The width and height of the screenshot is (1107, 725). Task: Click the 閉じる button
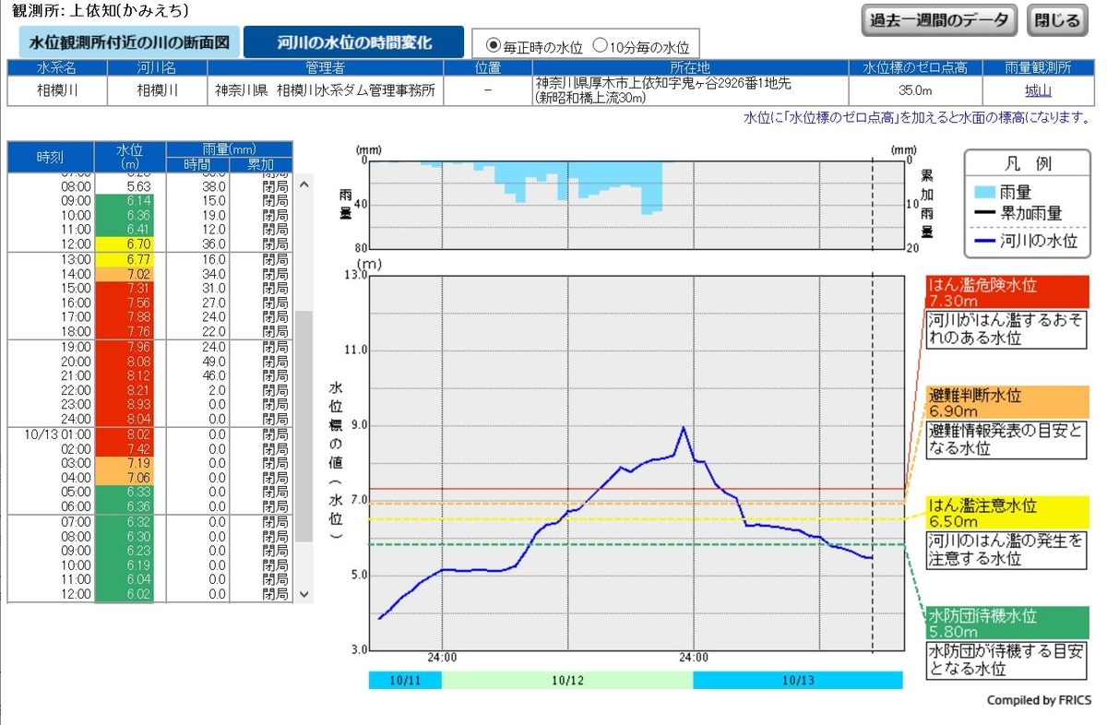1057,20
